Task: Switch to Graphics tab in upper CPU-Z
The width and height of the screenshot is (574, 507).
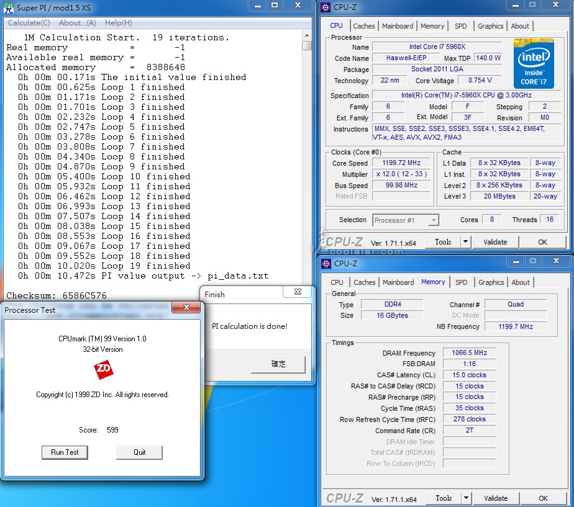Action: coord(491,26)
